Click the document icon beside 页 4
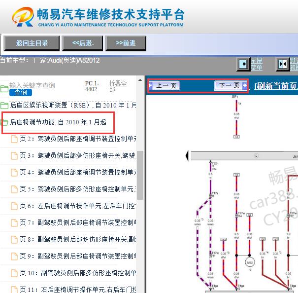The width and height of the screenshot is (298, 293). point(14,173)
